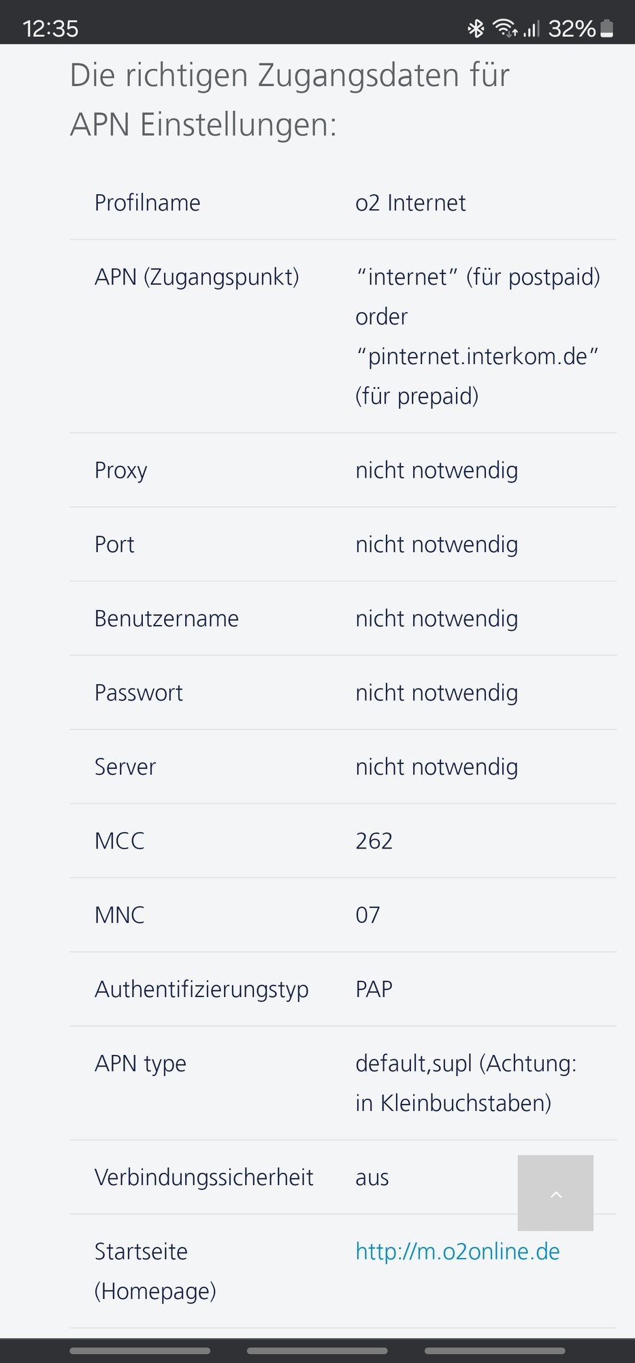
Task: Click the APN Einstellungen page heading
Action: (289, 99)
